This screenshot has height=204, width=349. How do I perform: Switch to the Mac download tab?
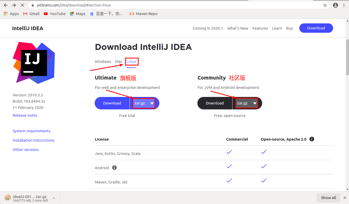coord(119,62)
